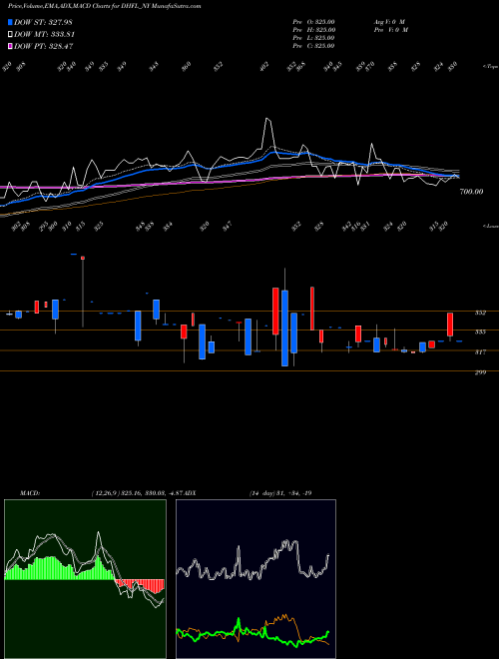Click the magenta DOW PT legend swatch

tap(10, 46)
